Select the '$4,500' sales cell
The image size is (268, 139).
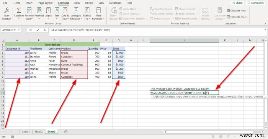(118, 65)
